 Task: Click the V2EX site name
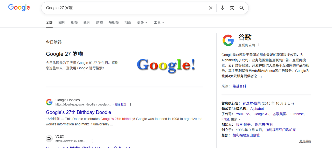click(60, 137)
